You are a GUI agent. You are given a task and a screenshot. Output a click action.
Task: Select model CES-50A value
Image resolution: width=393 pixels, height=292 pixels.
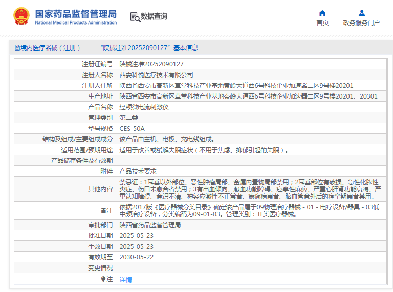132,129
